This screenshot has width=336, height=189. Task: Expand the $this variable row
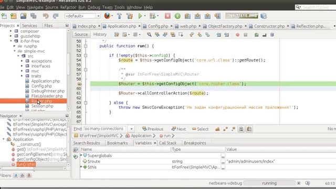coord(81,167)
